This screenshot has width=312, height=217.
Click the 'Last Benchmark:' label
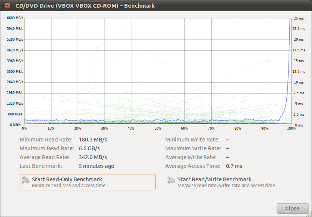point(41,166)
